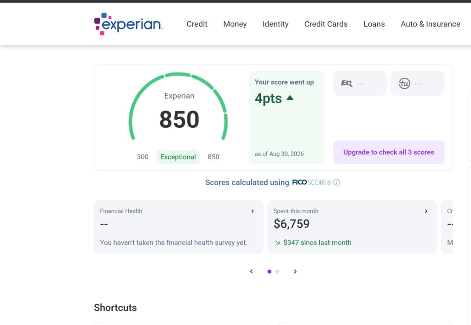The height and width of the screenshot is (325, 471).
Task: Click Upgrade to check all 3 scores
Action: click(x=389, y=152)
